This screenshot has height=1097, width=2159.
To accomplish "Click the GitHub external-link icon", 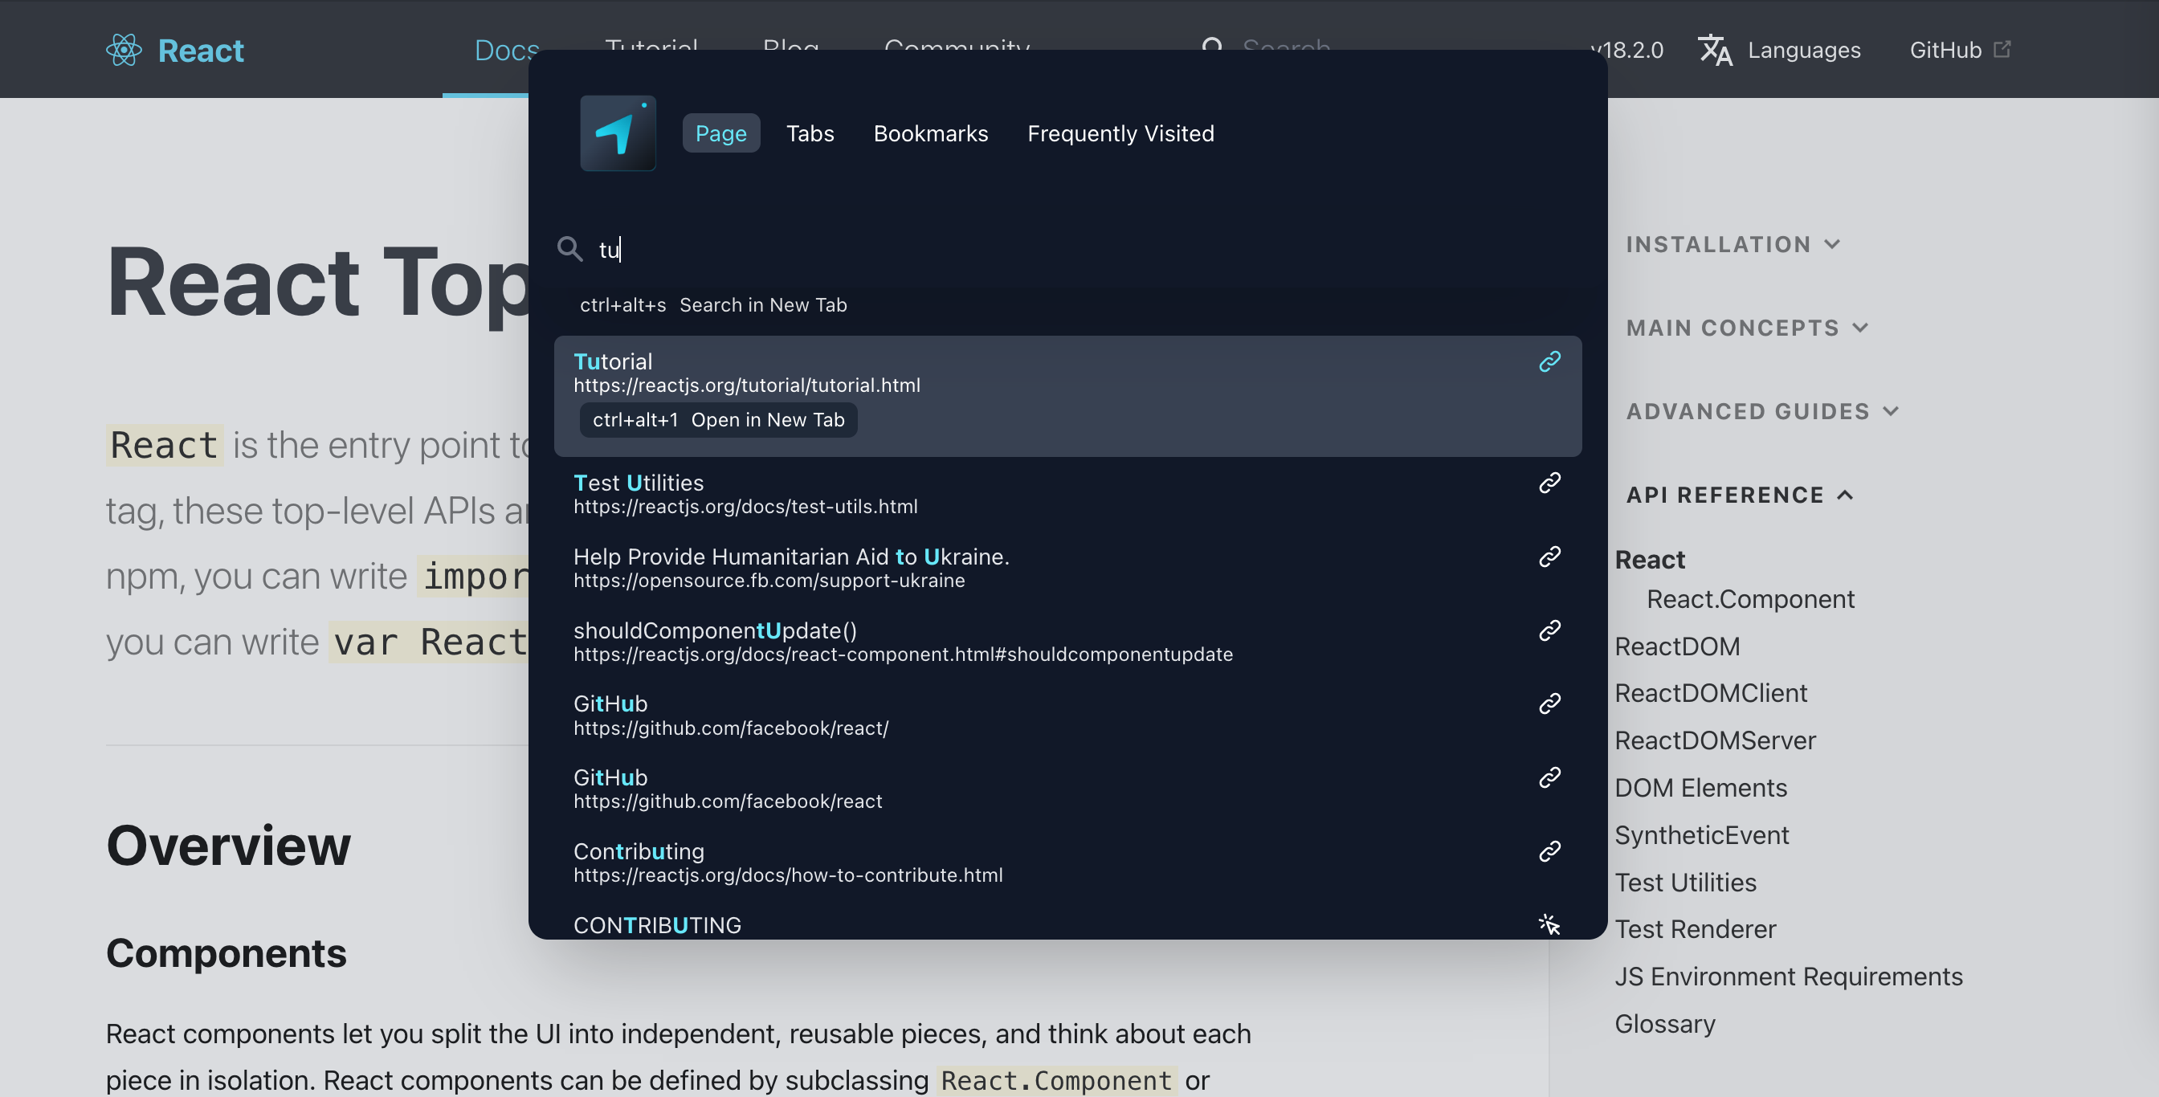I will (2002, 50).
